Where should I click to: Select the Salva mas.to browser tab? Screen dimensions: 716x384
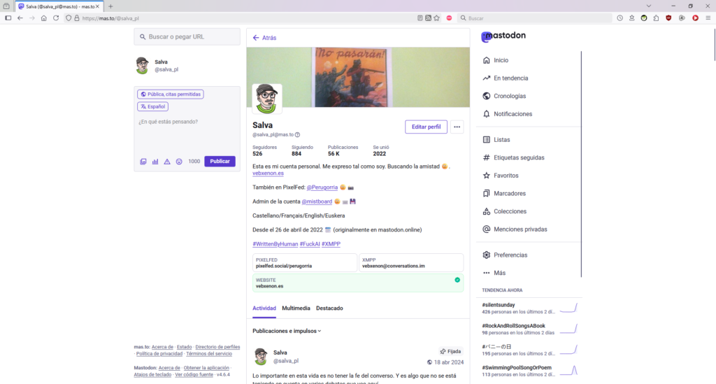58,6
